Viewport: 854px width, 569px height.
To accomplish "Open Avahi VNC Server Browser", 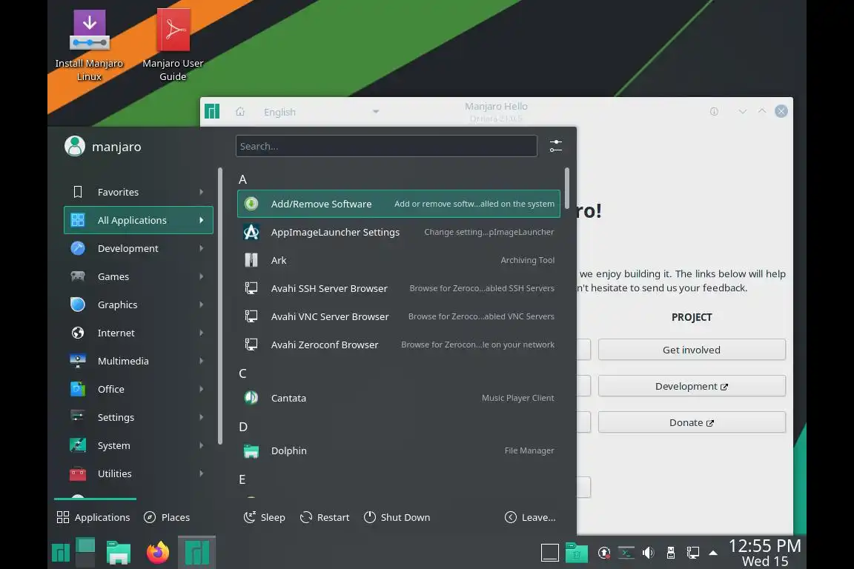I will [399, 316].
